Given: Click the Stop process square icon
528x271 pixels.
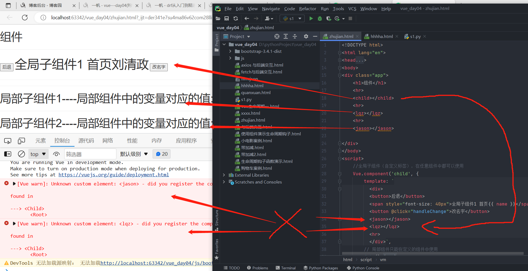Looking at the screenshot, I should click(x=350, y=18).
